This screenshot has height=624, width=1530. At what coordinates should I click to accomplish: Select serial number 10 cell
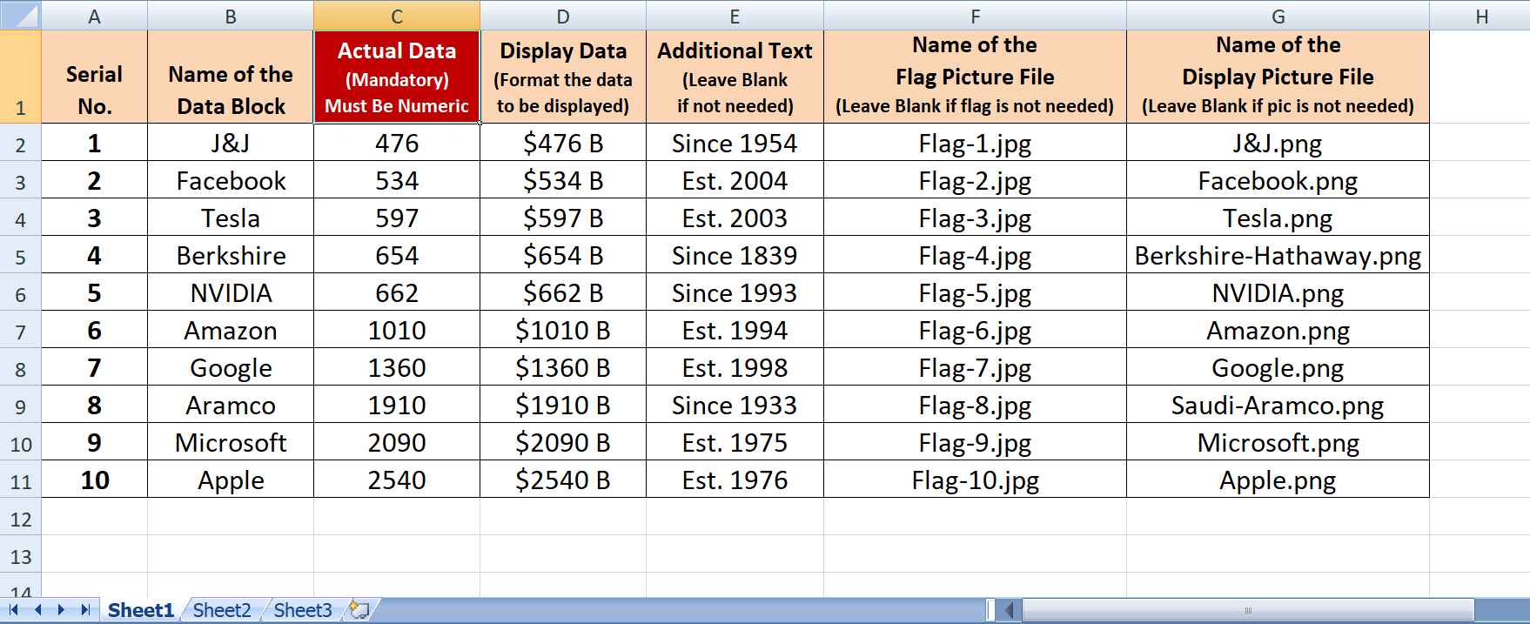[x=94, y=480]
